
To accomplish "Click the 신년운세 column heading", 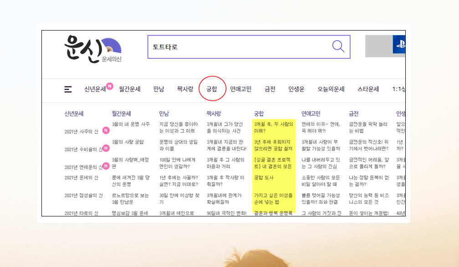I will (x=74, y=113).
